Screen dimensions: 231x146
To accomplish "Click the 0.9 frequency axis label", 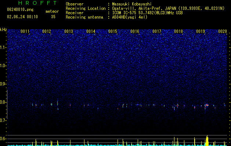I will (x=3, y=84).
